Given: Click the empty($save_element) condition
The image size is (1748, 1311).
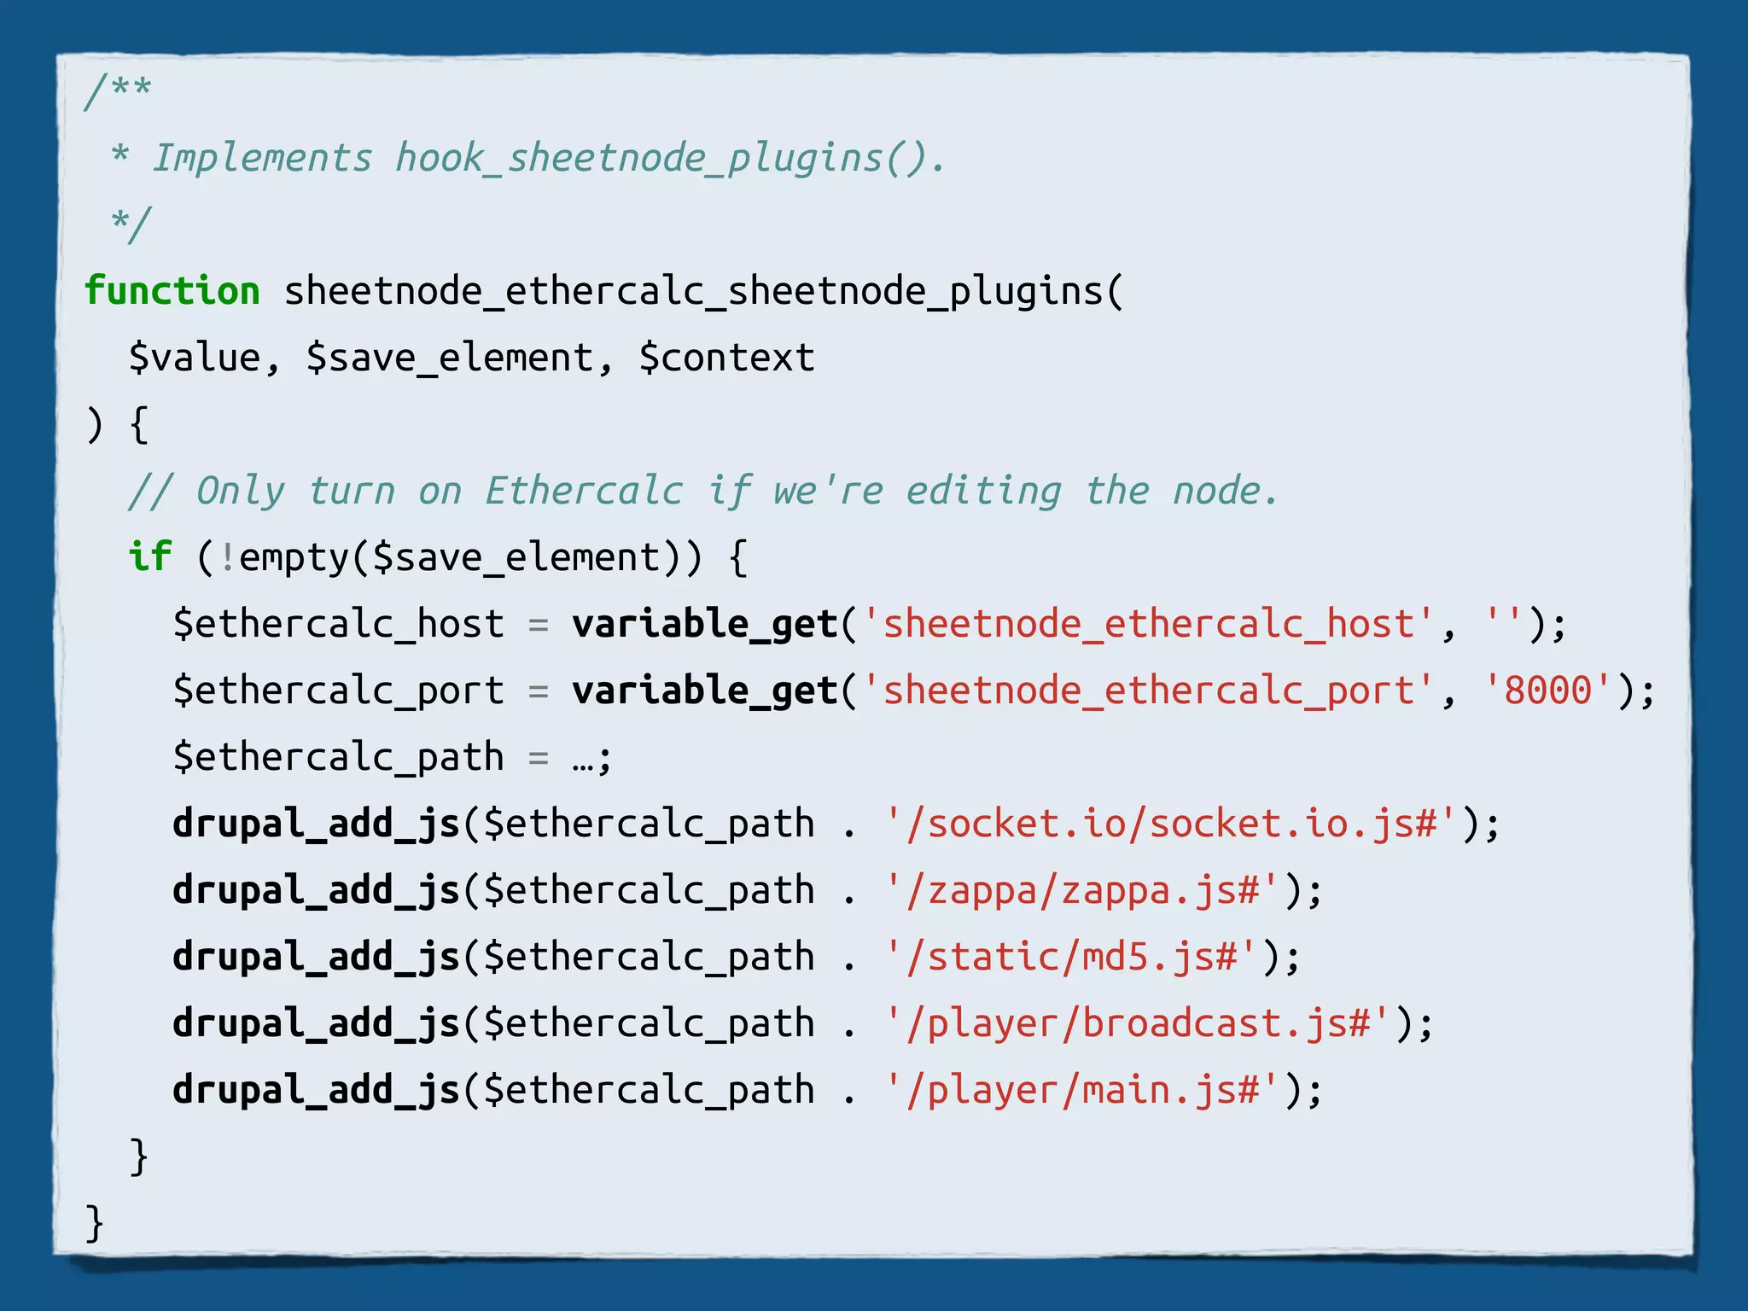Looking at the screenshot, I should tap(450, 557).
